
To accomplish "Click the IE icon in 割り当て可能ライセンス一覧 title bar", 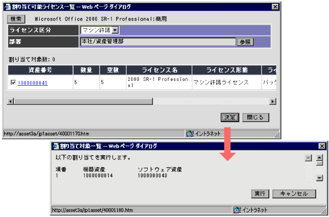I will click(x=8, y=7).
